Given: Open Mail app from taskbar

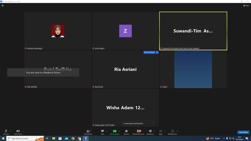Looking at the screenshot, I should tap(66, 138).
